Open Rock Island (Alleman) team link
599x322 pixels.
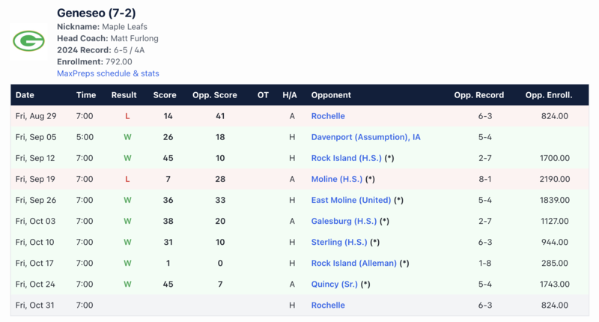354,263
